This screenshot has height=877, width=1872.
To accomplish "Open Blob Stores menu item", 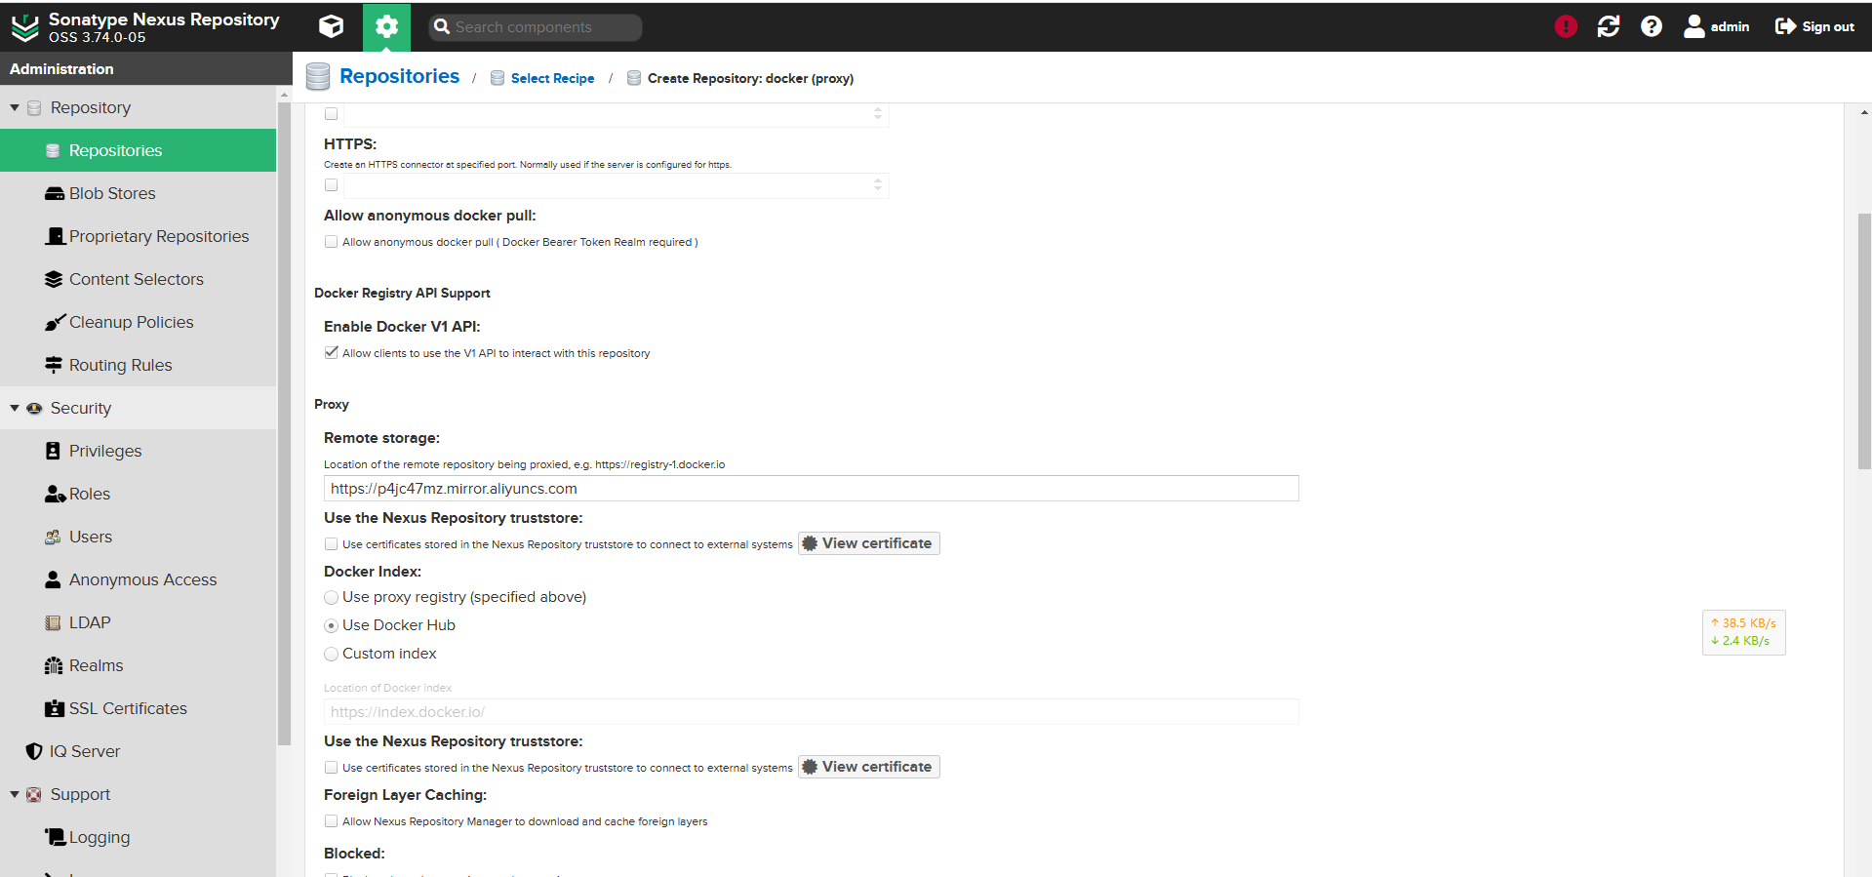I will (139, 193).
